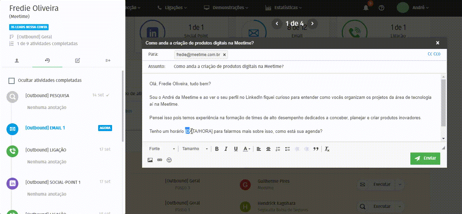Image resolution: width=462 pixels, height=214 pixels.
Task: Check Ocultar atividades completadas
Action: 12,80
